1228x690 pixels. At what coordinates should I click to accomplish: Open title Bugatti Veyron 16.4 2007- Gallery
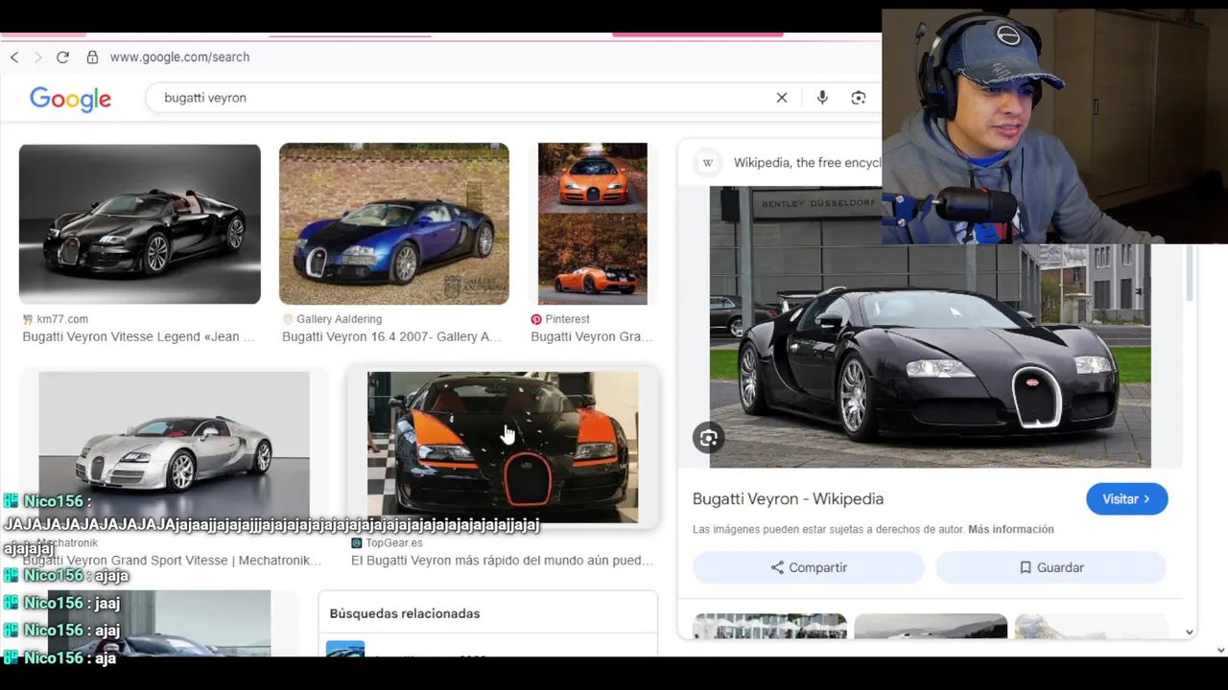391,336
